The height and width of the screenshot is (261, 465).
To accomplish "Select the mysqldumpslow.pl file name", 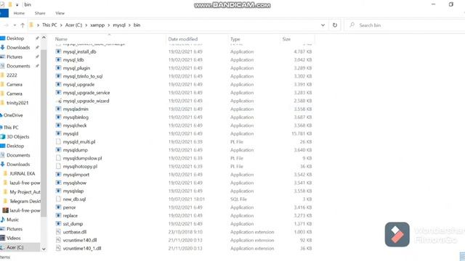I will (82, 158).
